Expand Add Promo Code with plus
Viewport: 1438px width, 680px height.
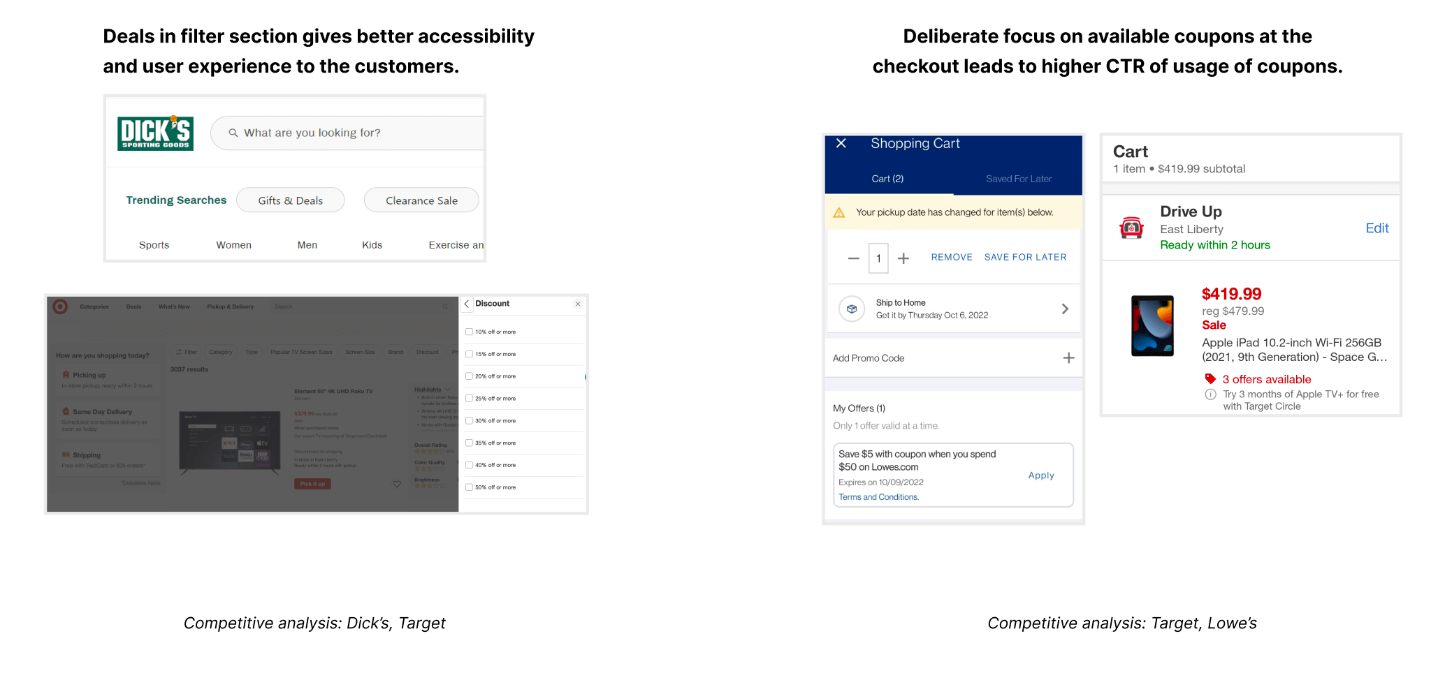pos(1068,358)
